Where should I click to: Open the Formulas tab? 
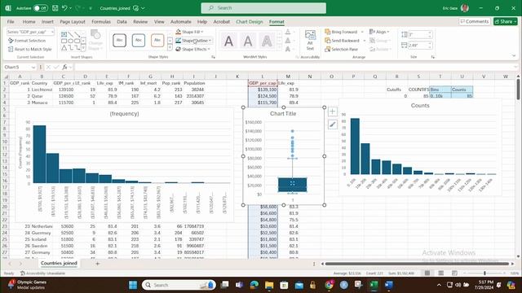[101, 22]
